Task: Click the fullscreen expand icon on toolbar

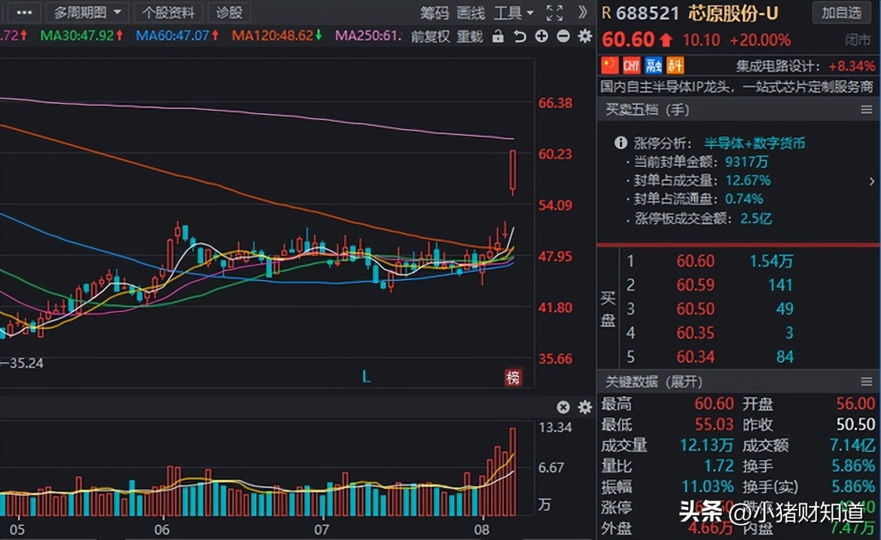Action: (x=554, y=12)
